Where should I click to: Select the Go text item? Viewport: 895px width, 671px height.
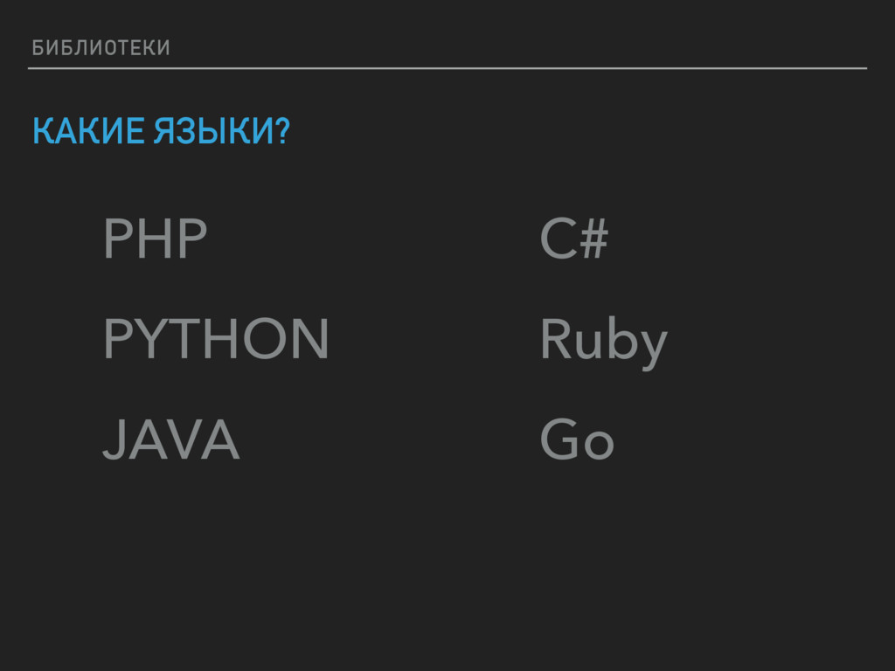[577, 439]
